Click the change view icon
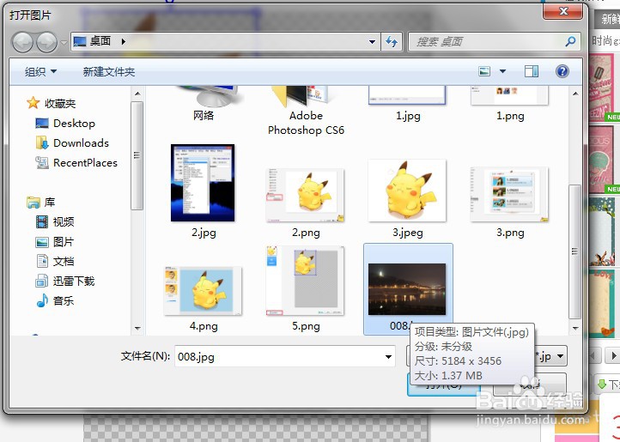The height and width of the screenshot is (442, 620). click(x=484, y=71)
